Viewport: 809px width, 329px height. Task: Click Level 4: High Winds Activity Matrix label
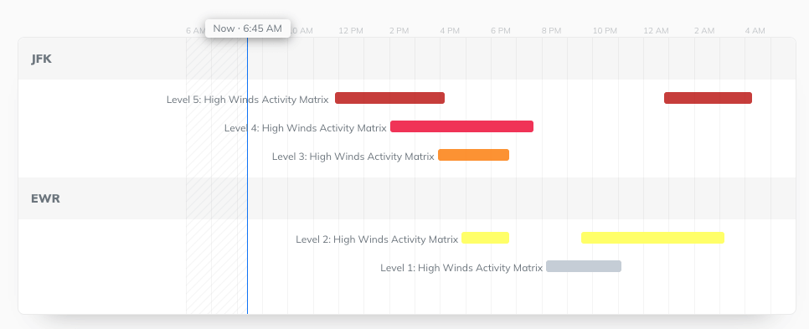(x=305, y=128)
